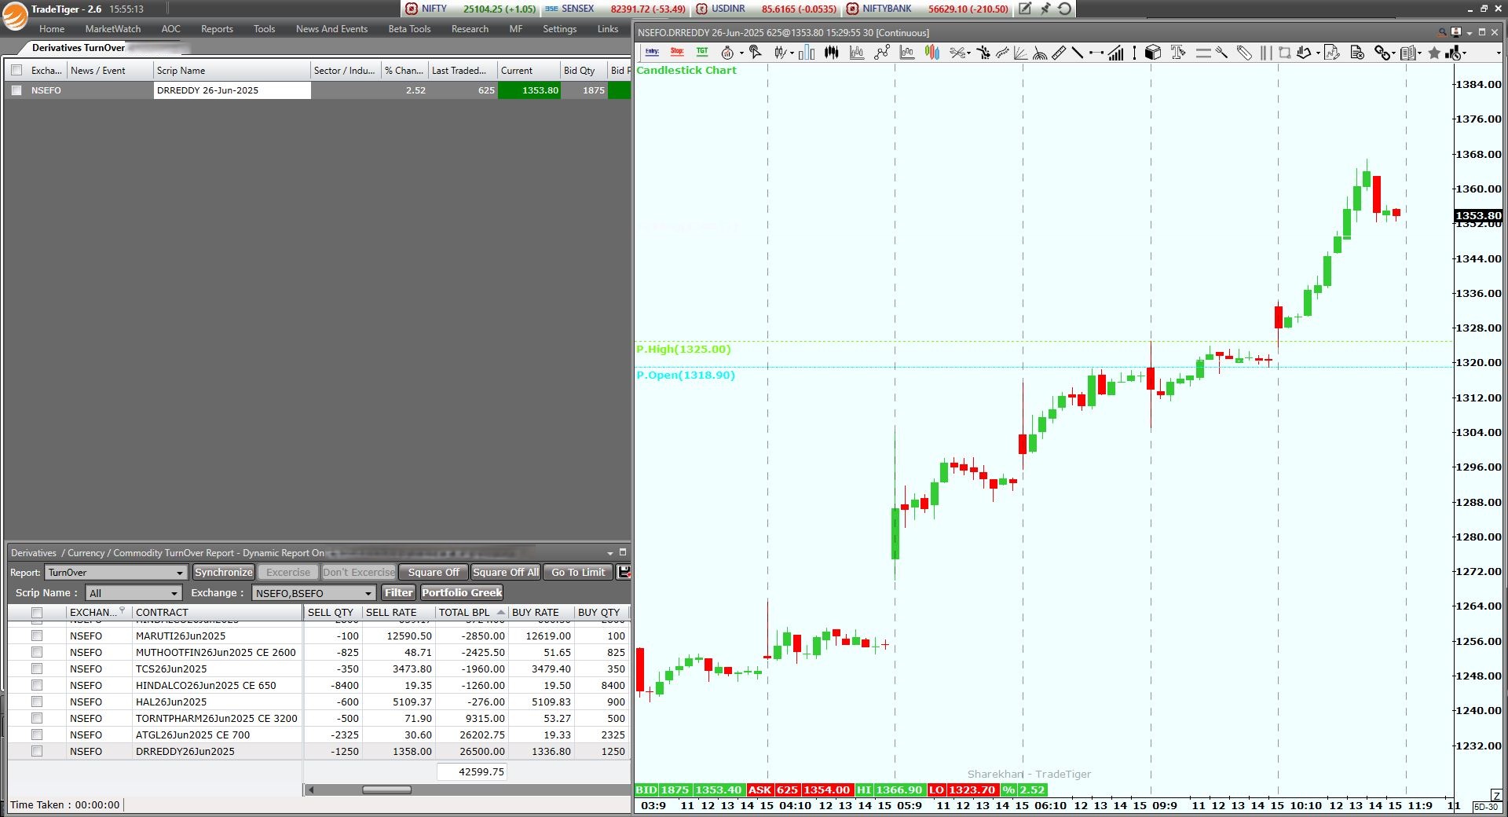Screen dimensions: 1508x817
Task: Click the Stop loss marker icon
Action: click(677, 53)
